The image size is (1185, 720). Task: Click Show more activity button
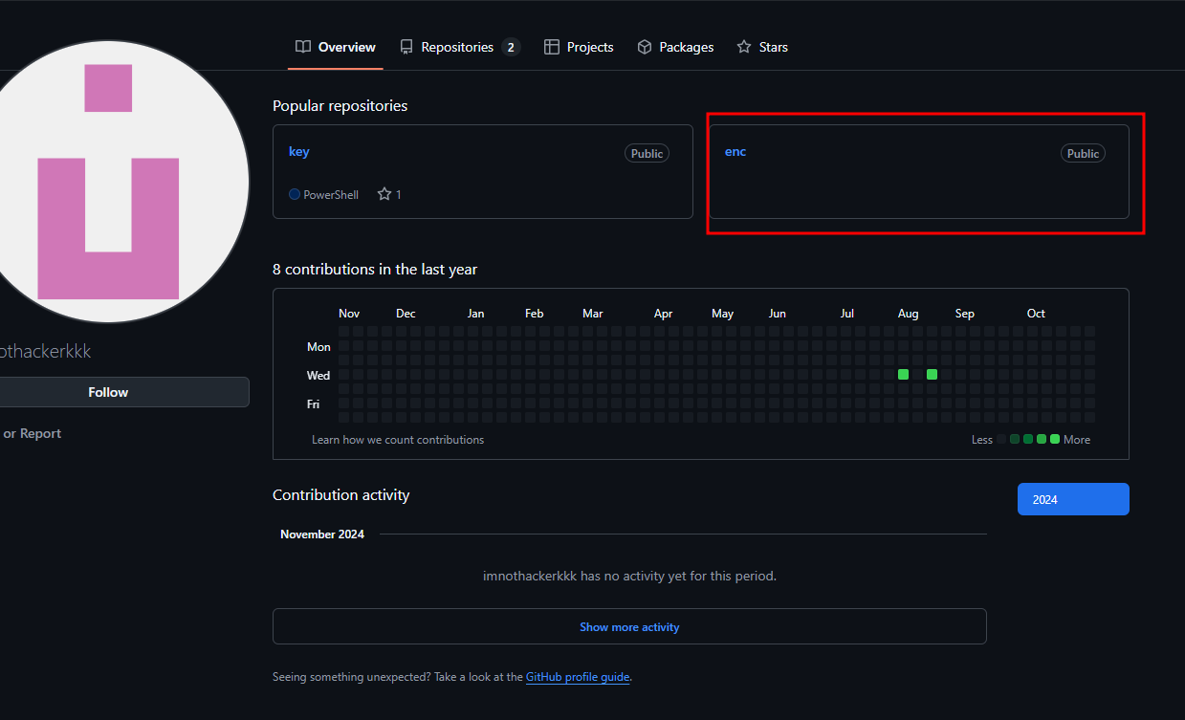(x=629, y=626)
